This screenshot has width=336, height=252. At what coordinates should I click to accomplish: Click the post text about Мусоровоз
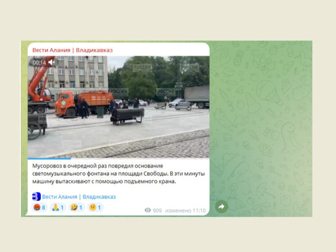118,174
